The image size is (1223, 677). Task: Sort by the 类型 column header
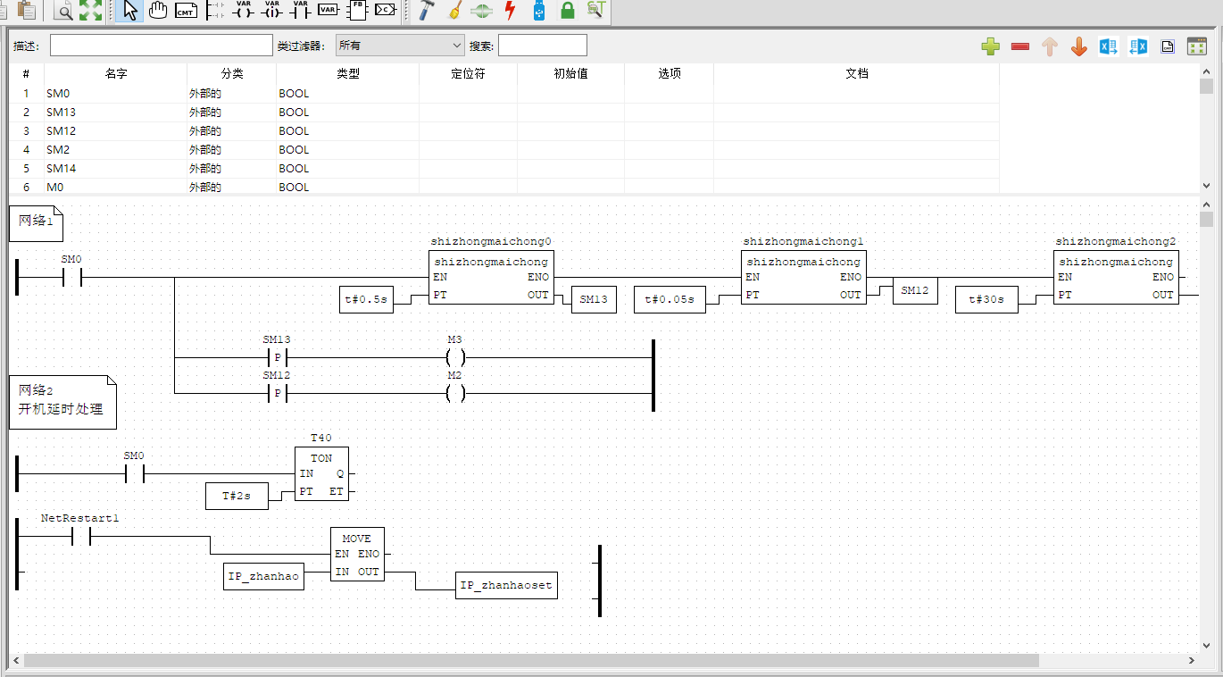pos(347,73)
